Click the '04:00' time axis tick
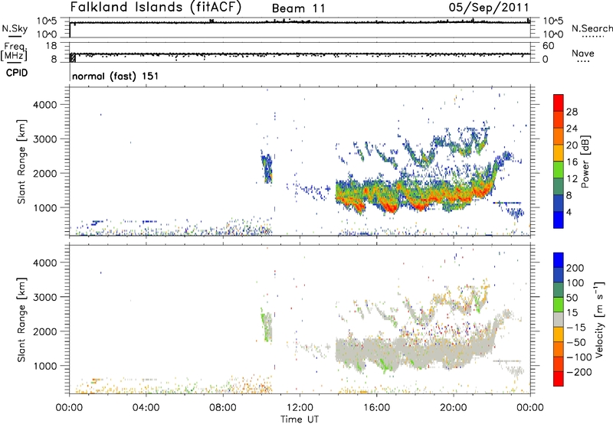Image resolution: width=613 pixels, height=424 pixels. [x=146, y=408]
